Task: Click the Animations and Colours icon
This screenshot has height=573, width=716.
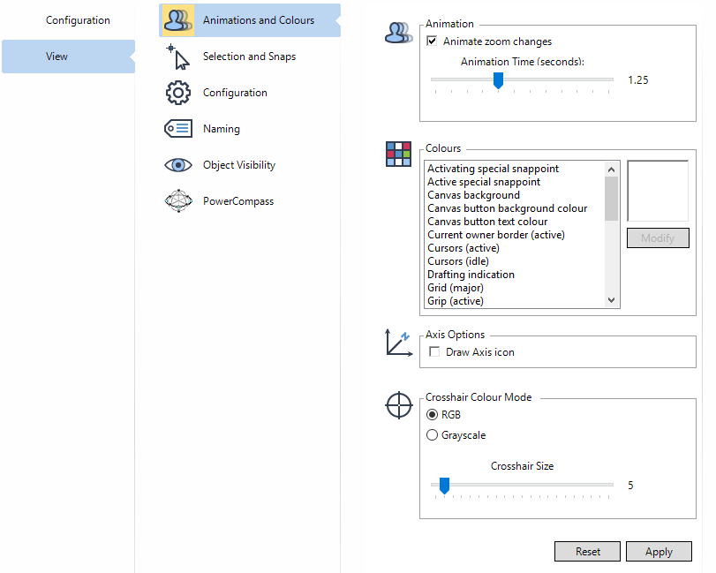Action: 179,20
